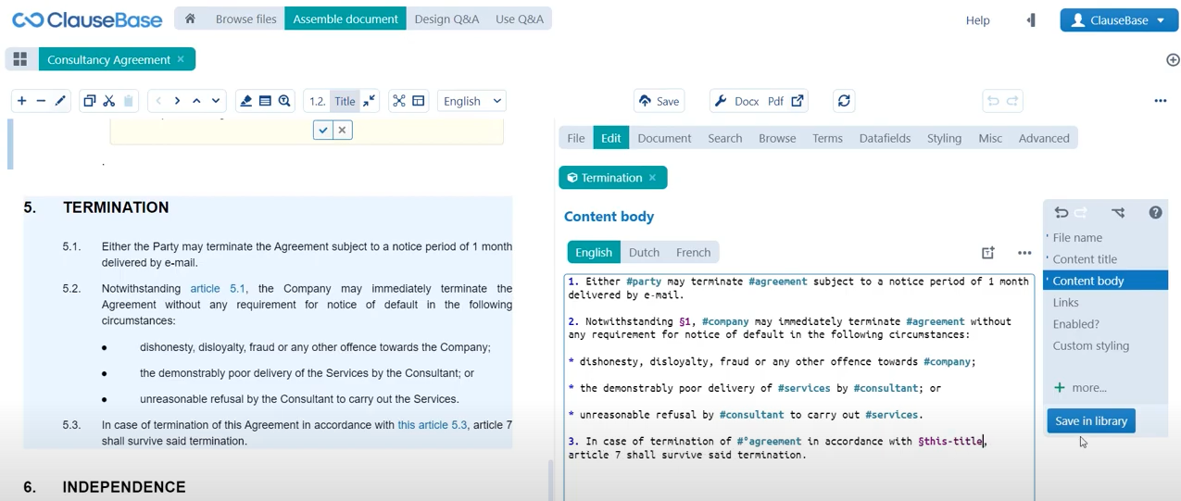Open the home icon in top navigation

coord(190,19)
